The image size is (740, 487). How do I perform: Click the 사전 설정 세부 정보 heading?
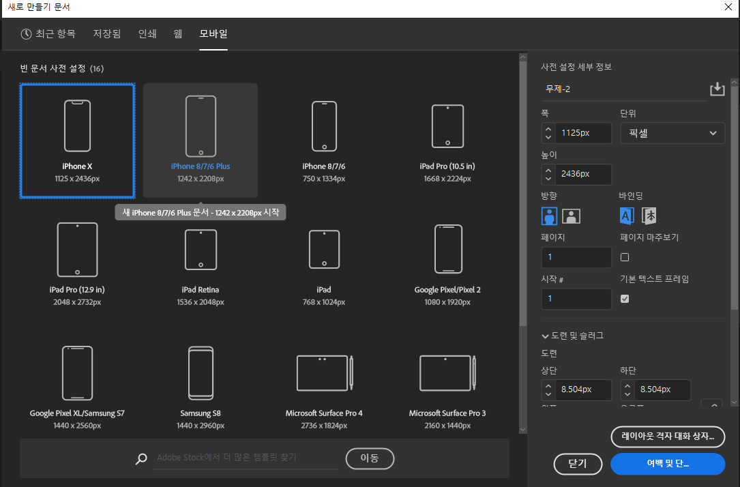pyautogui.click(x=576, y=67)
